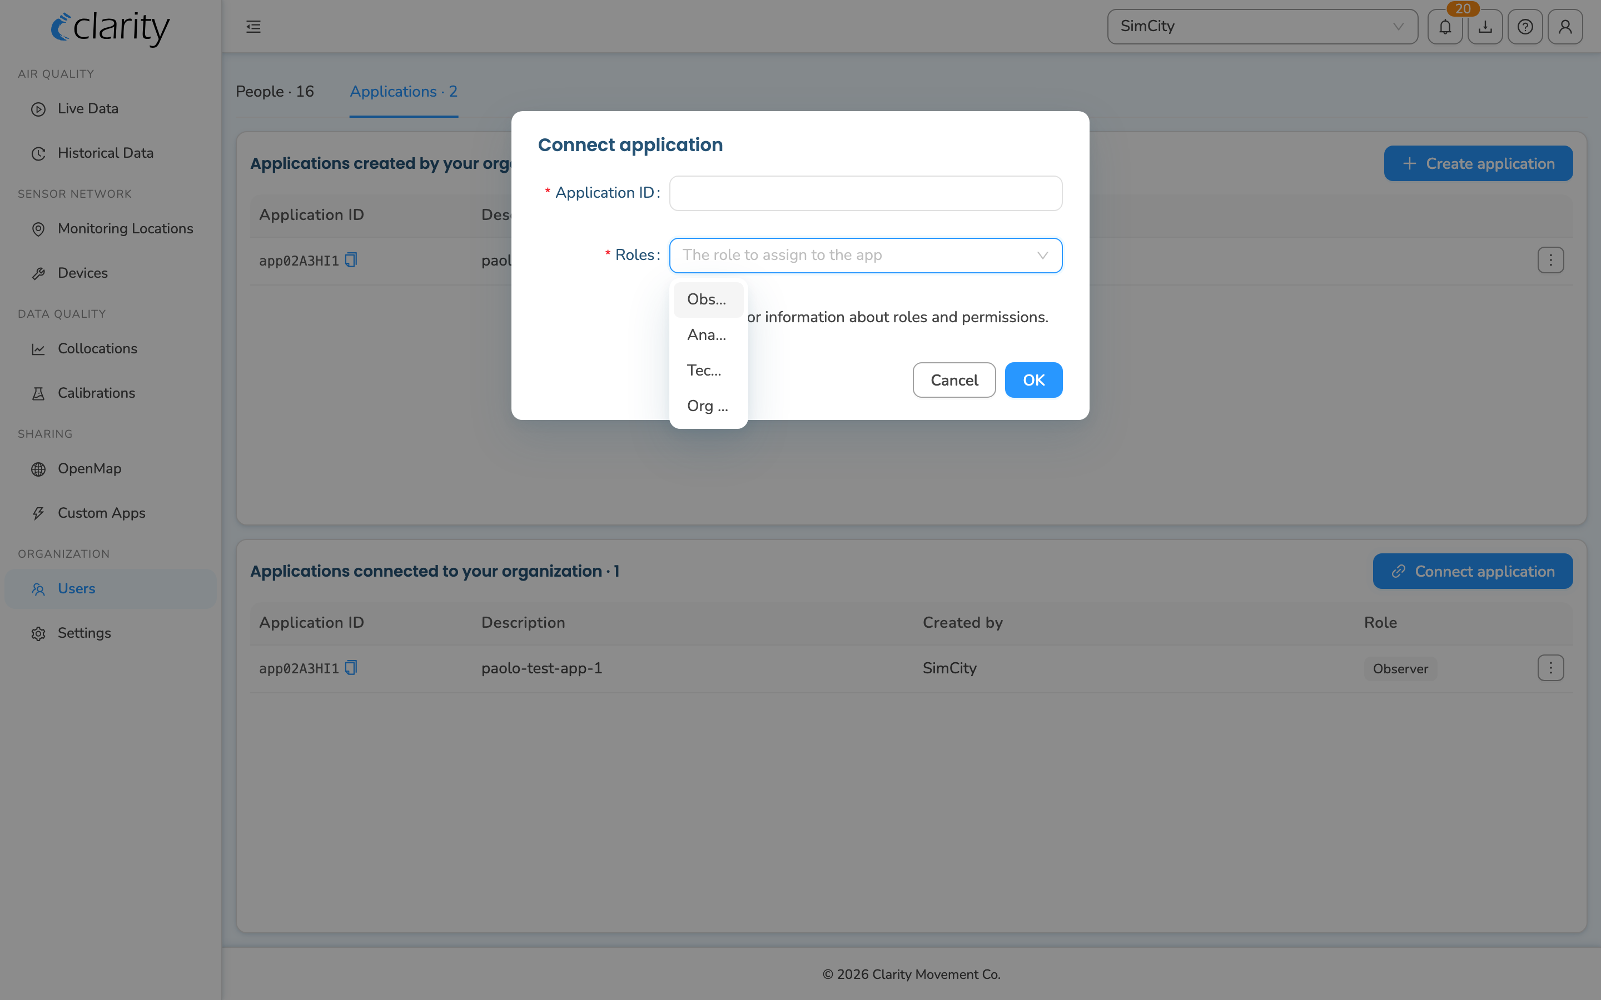This screenshot has height=1000, width=1601.
Task: Copy app02A3HI1 ID in connected applications table
Action: pyautogui.click(x=351, y=668)
